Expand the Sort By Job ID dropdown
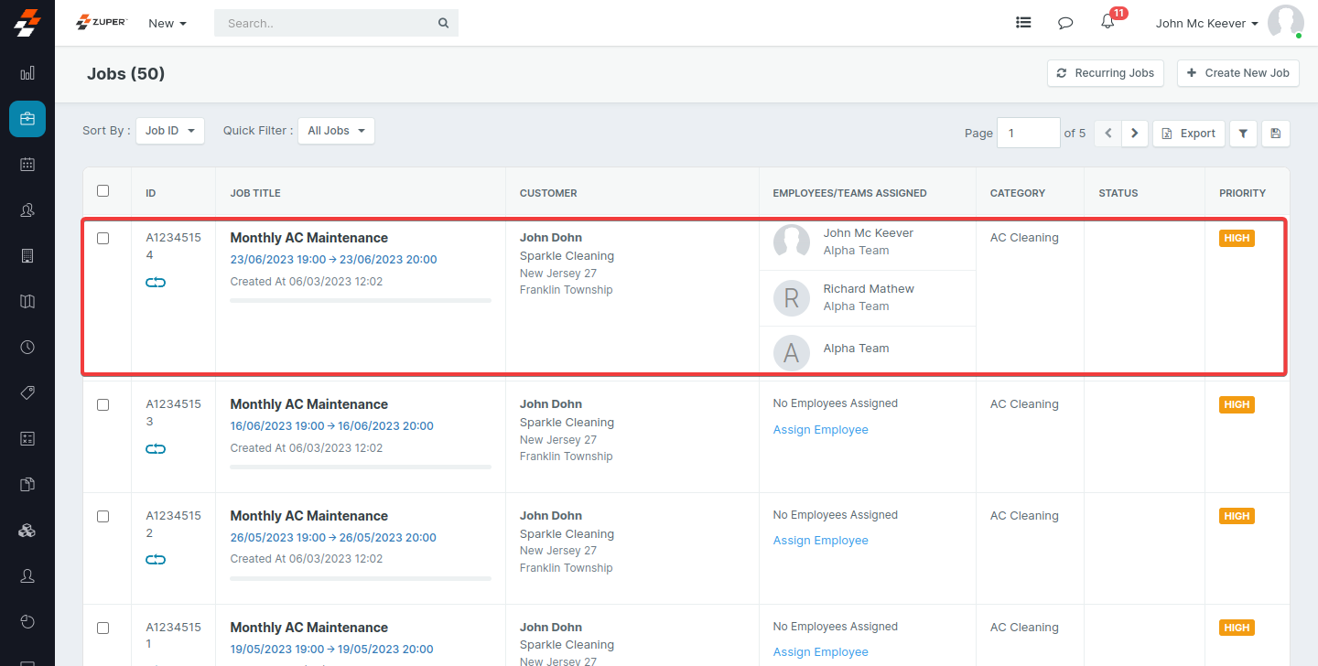The width and height of the screenshot is (1318, 666). (x=170, y=131)
